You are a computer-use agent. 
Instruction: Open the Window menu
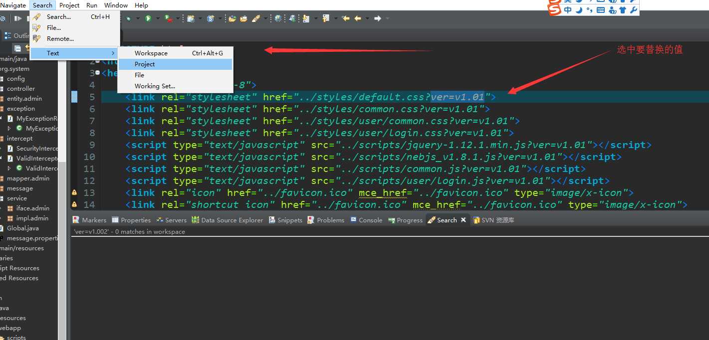[x=116, y=5]
